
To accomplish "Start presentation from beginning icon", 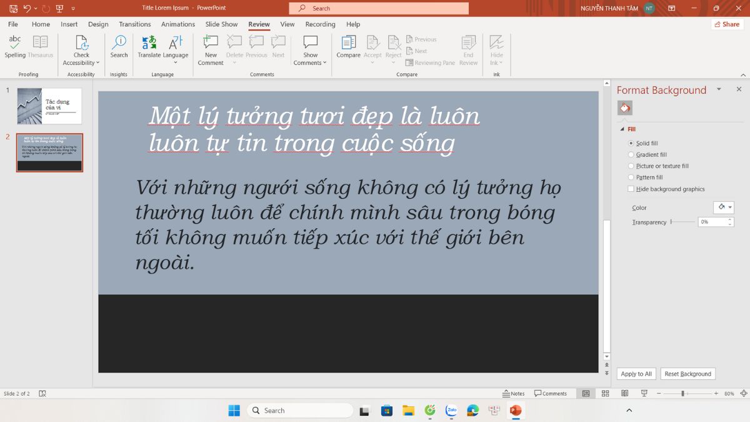I will point(59,8).
